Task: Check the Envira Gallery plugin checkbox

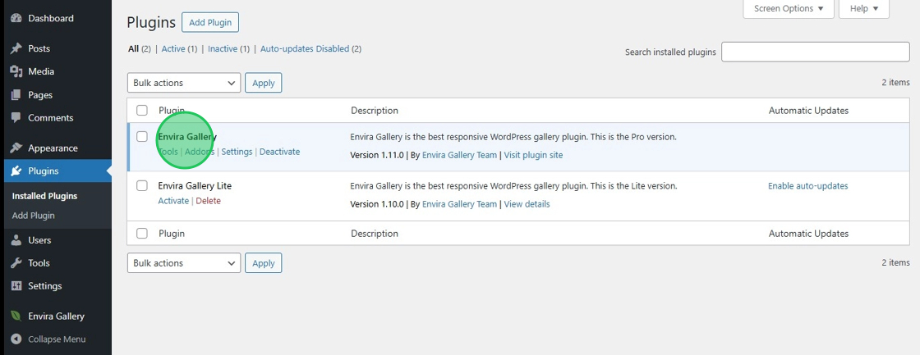Action: [x=142, y=137]
